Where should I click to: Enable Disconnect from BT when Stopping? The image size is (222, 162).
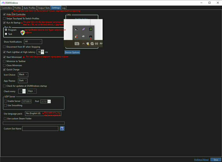pos(4,47)
